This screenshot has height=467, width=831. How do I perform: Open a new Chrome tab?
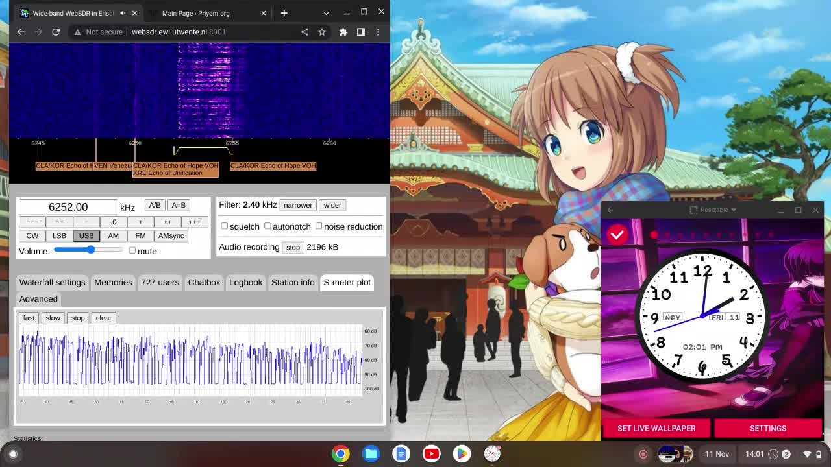(x=284, y=13)
